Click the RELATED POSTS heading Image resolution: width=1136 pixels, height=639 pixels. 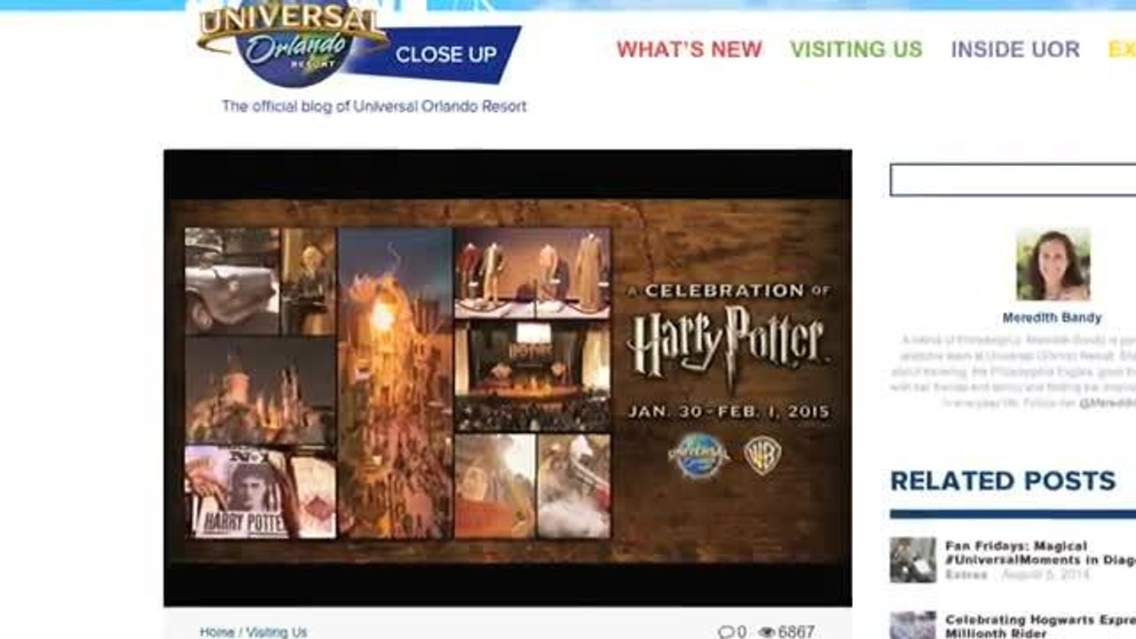(x=1003, y=481)
